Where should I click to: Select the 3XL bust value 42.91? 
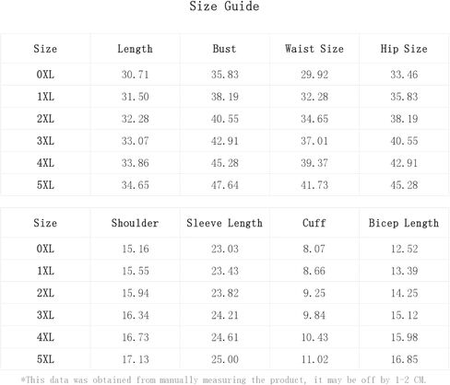[x=225, y=141]
